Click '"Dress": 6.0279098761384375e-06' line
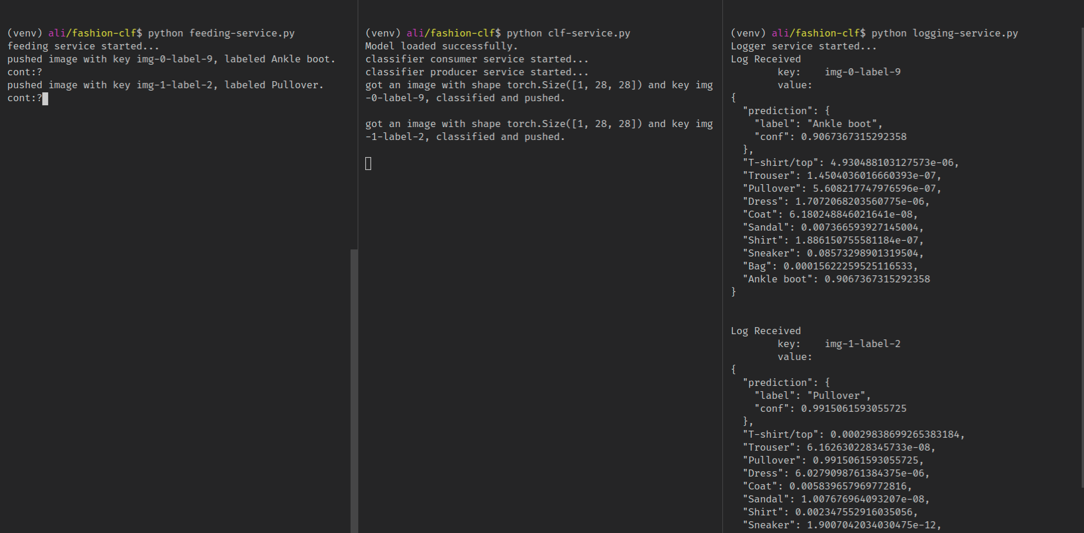 [836, 473]
